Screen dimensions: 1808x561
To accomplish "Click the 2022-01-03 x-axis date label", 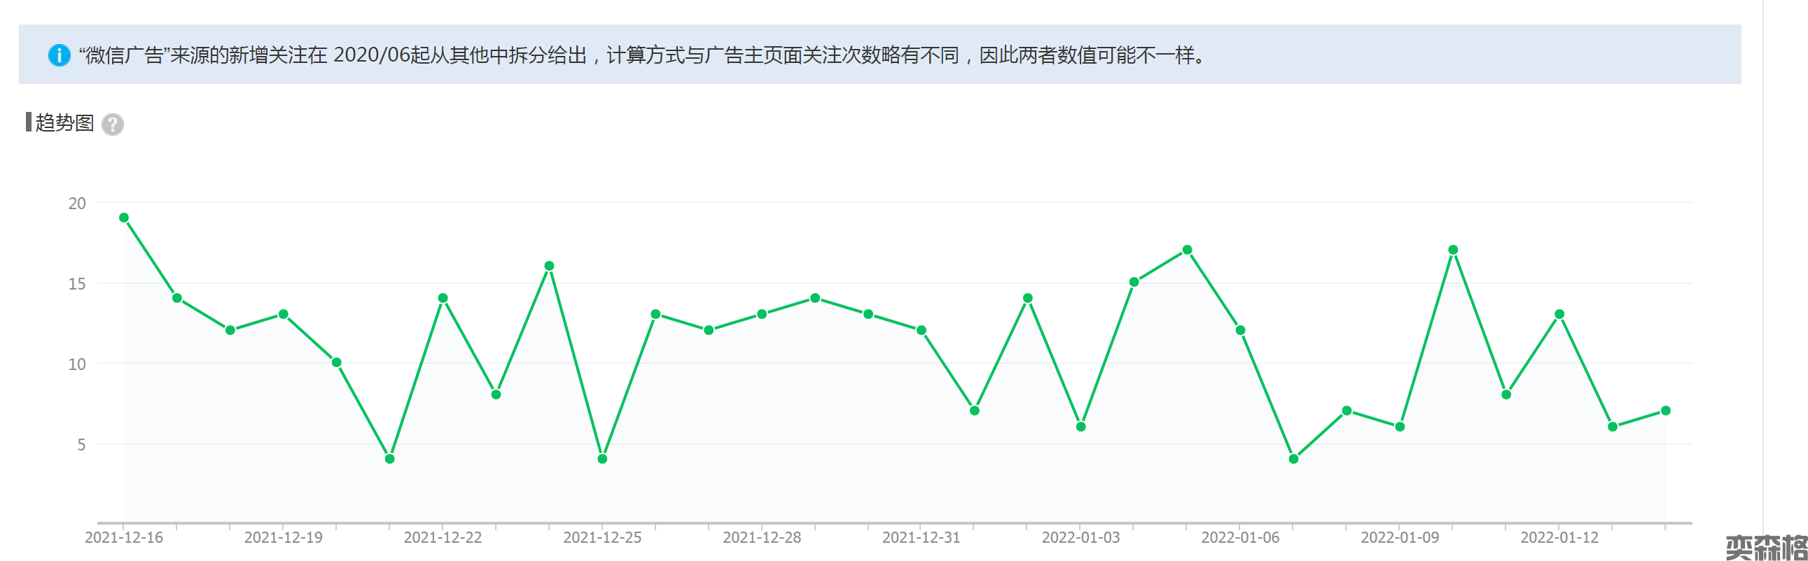I will [x=1080, y=537].
